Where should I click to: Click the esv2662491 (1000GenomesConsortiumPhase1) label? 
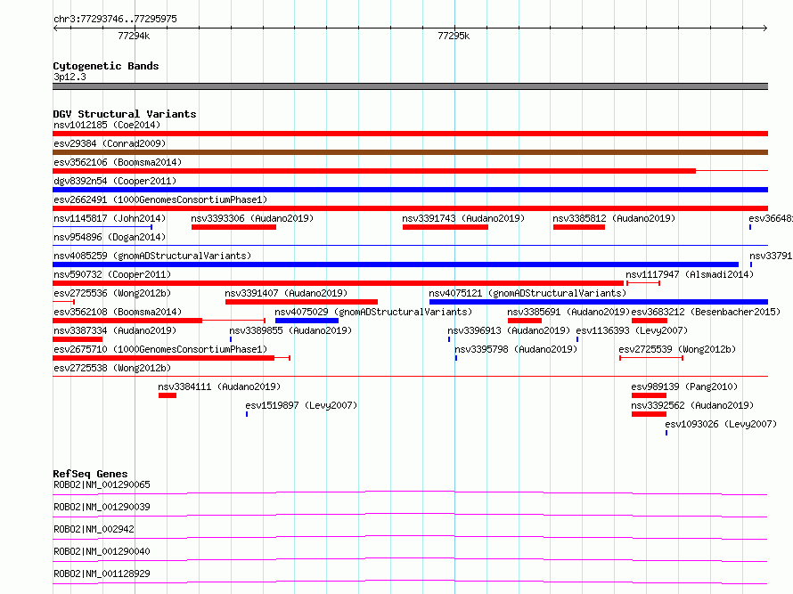[x=160, y=199]
